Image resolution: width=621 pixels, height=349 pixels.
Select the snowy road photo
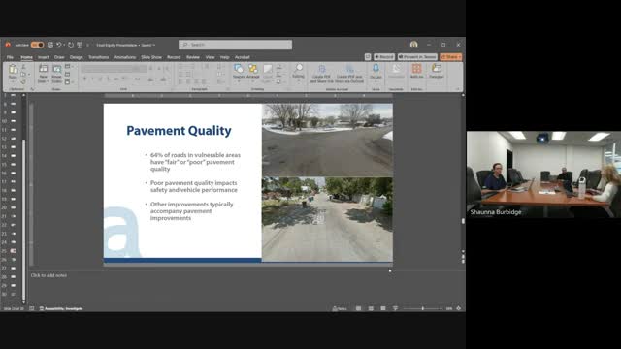coord(327,140)
